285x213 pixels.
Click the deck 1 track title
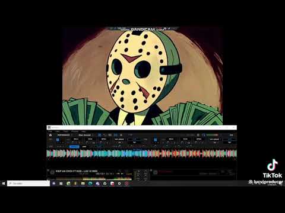(x=77, y=171)
